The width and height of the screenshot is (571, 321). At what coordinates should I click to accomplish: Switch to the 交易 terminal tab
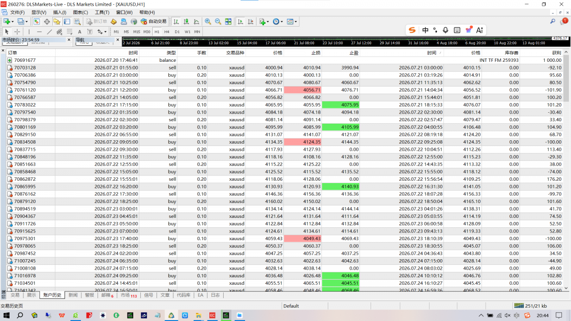click(x=15, y=295)
